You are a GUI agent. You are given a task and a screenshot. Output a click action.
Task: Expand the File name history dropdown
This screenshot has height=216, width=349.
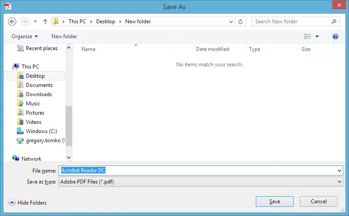339,170
